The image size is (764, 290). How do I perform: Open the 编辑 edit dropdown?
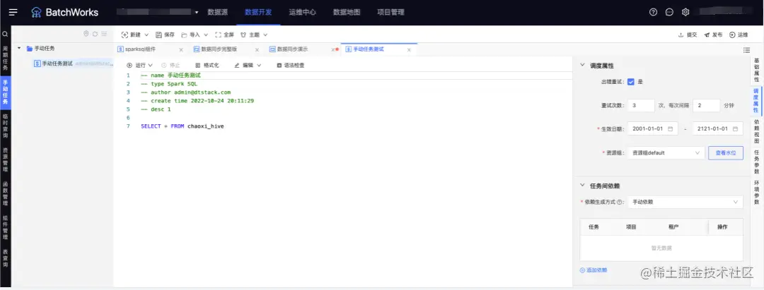[248, 65]
